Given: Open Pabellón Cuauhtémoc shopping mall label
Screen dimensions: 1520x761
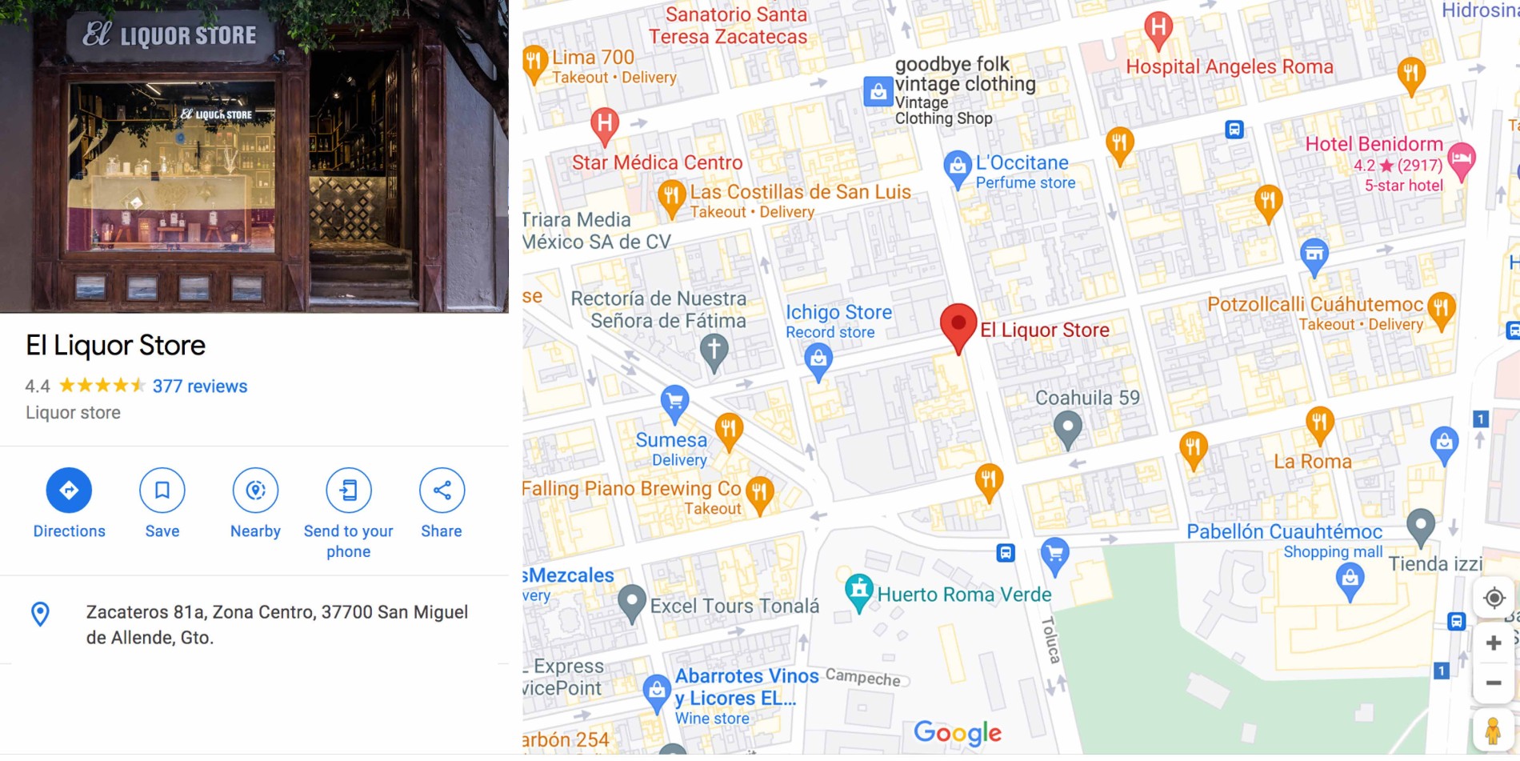Looking at the screenshot, I should click(x=1284, y=532).
